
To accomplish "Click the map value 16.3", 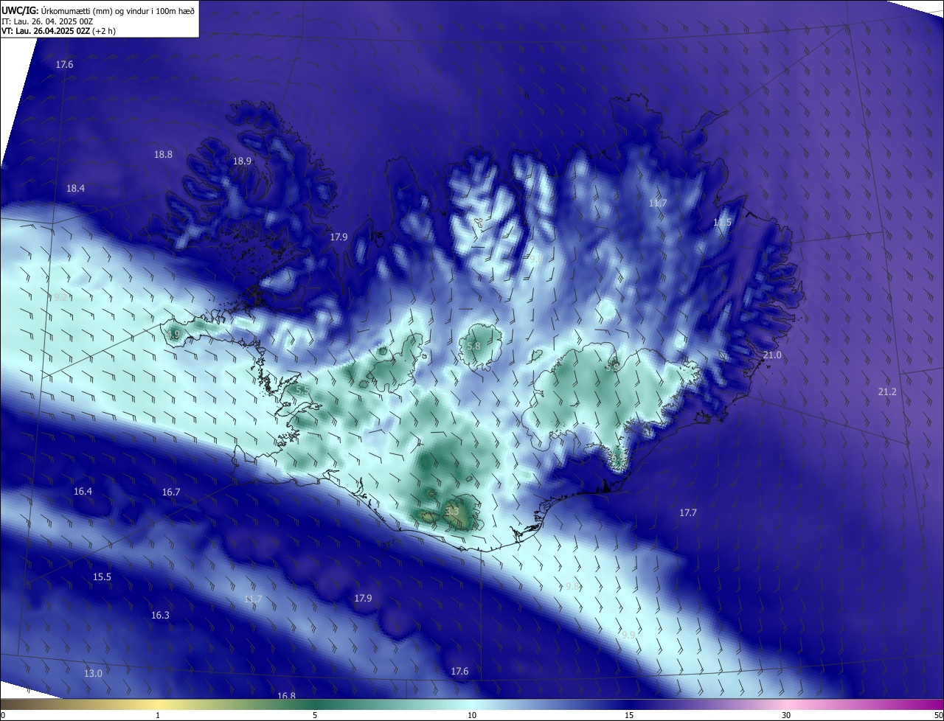I will point(160,615).
